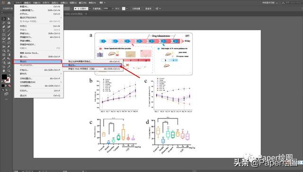Select the Pen tool
Image resolution: width=303 pixels, height=172 pixels.
point(4,27)
